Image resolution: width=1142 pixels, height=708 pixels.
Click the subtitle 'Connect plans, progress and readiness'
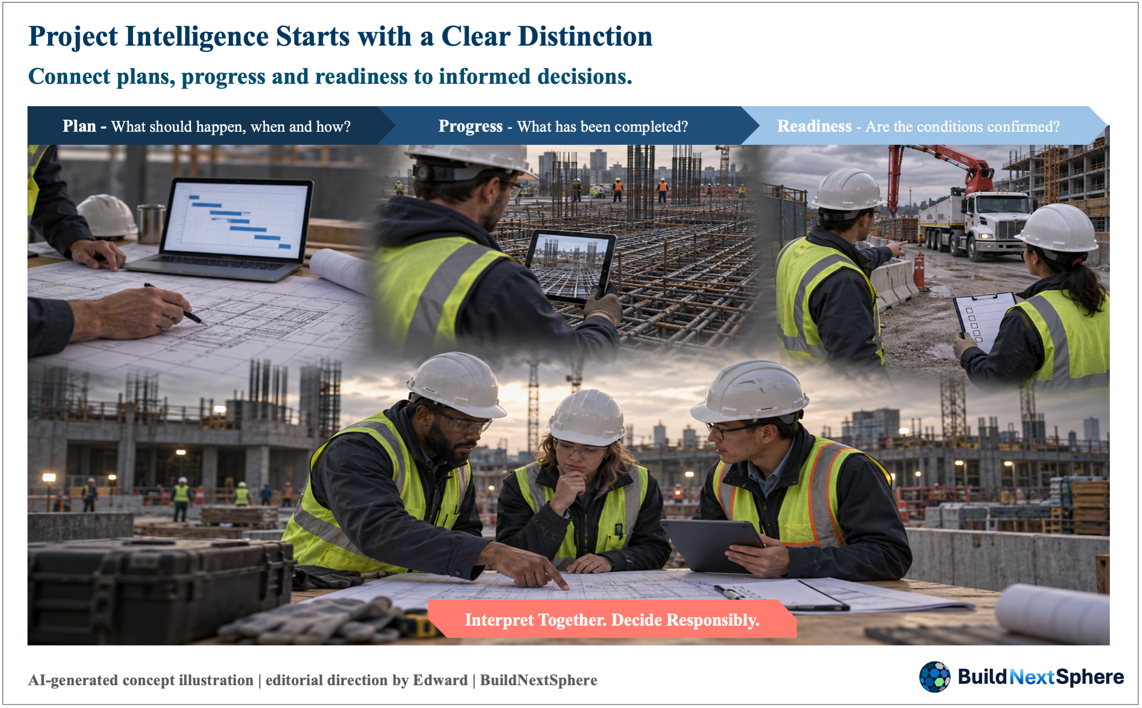[x=330, y=76]
